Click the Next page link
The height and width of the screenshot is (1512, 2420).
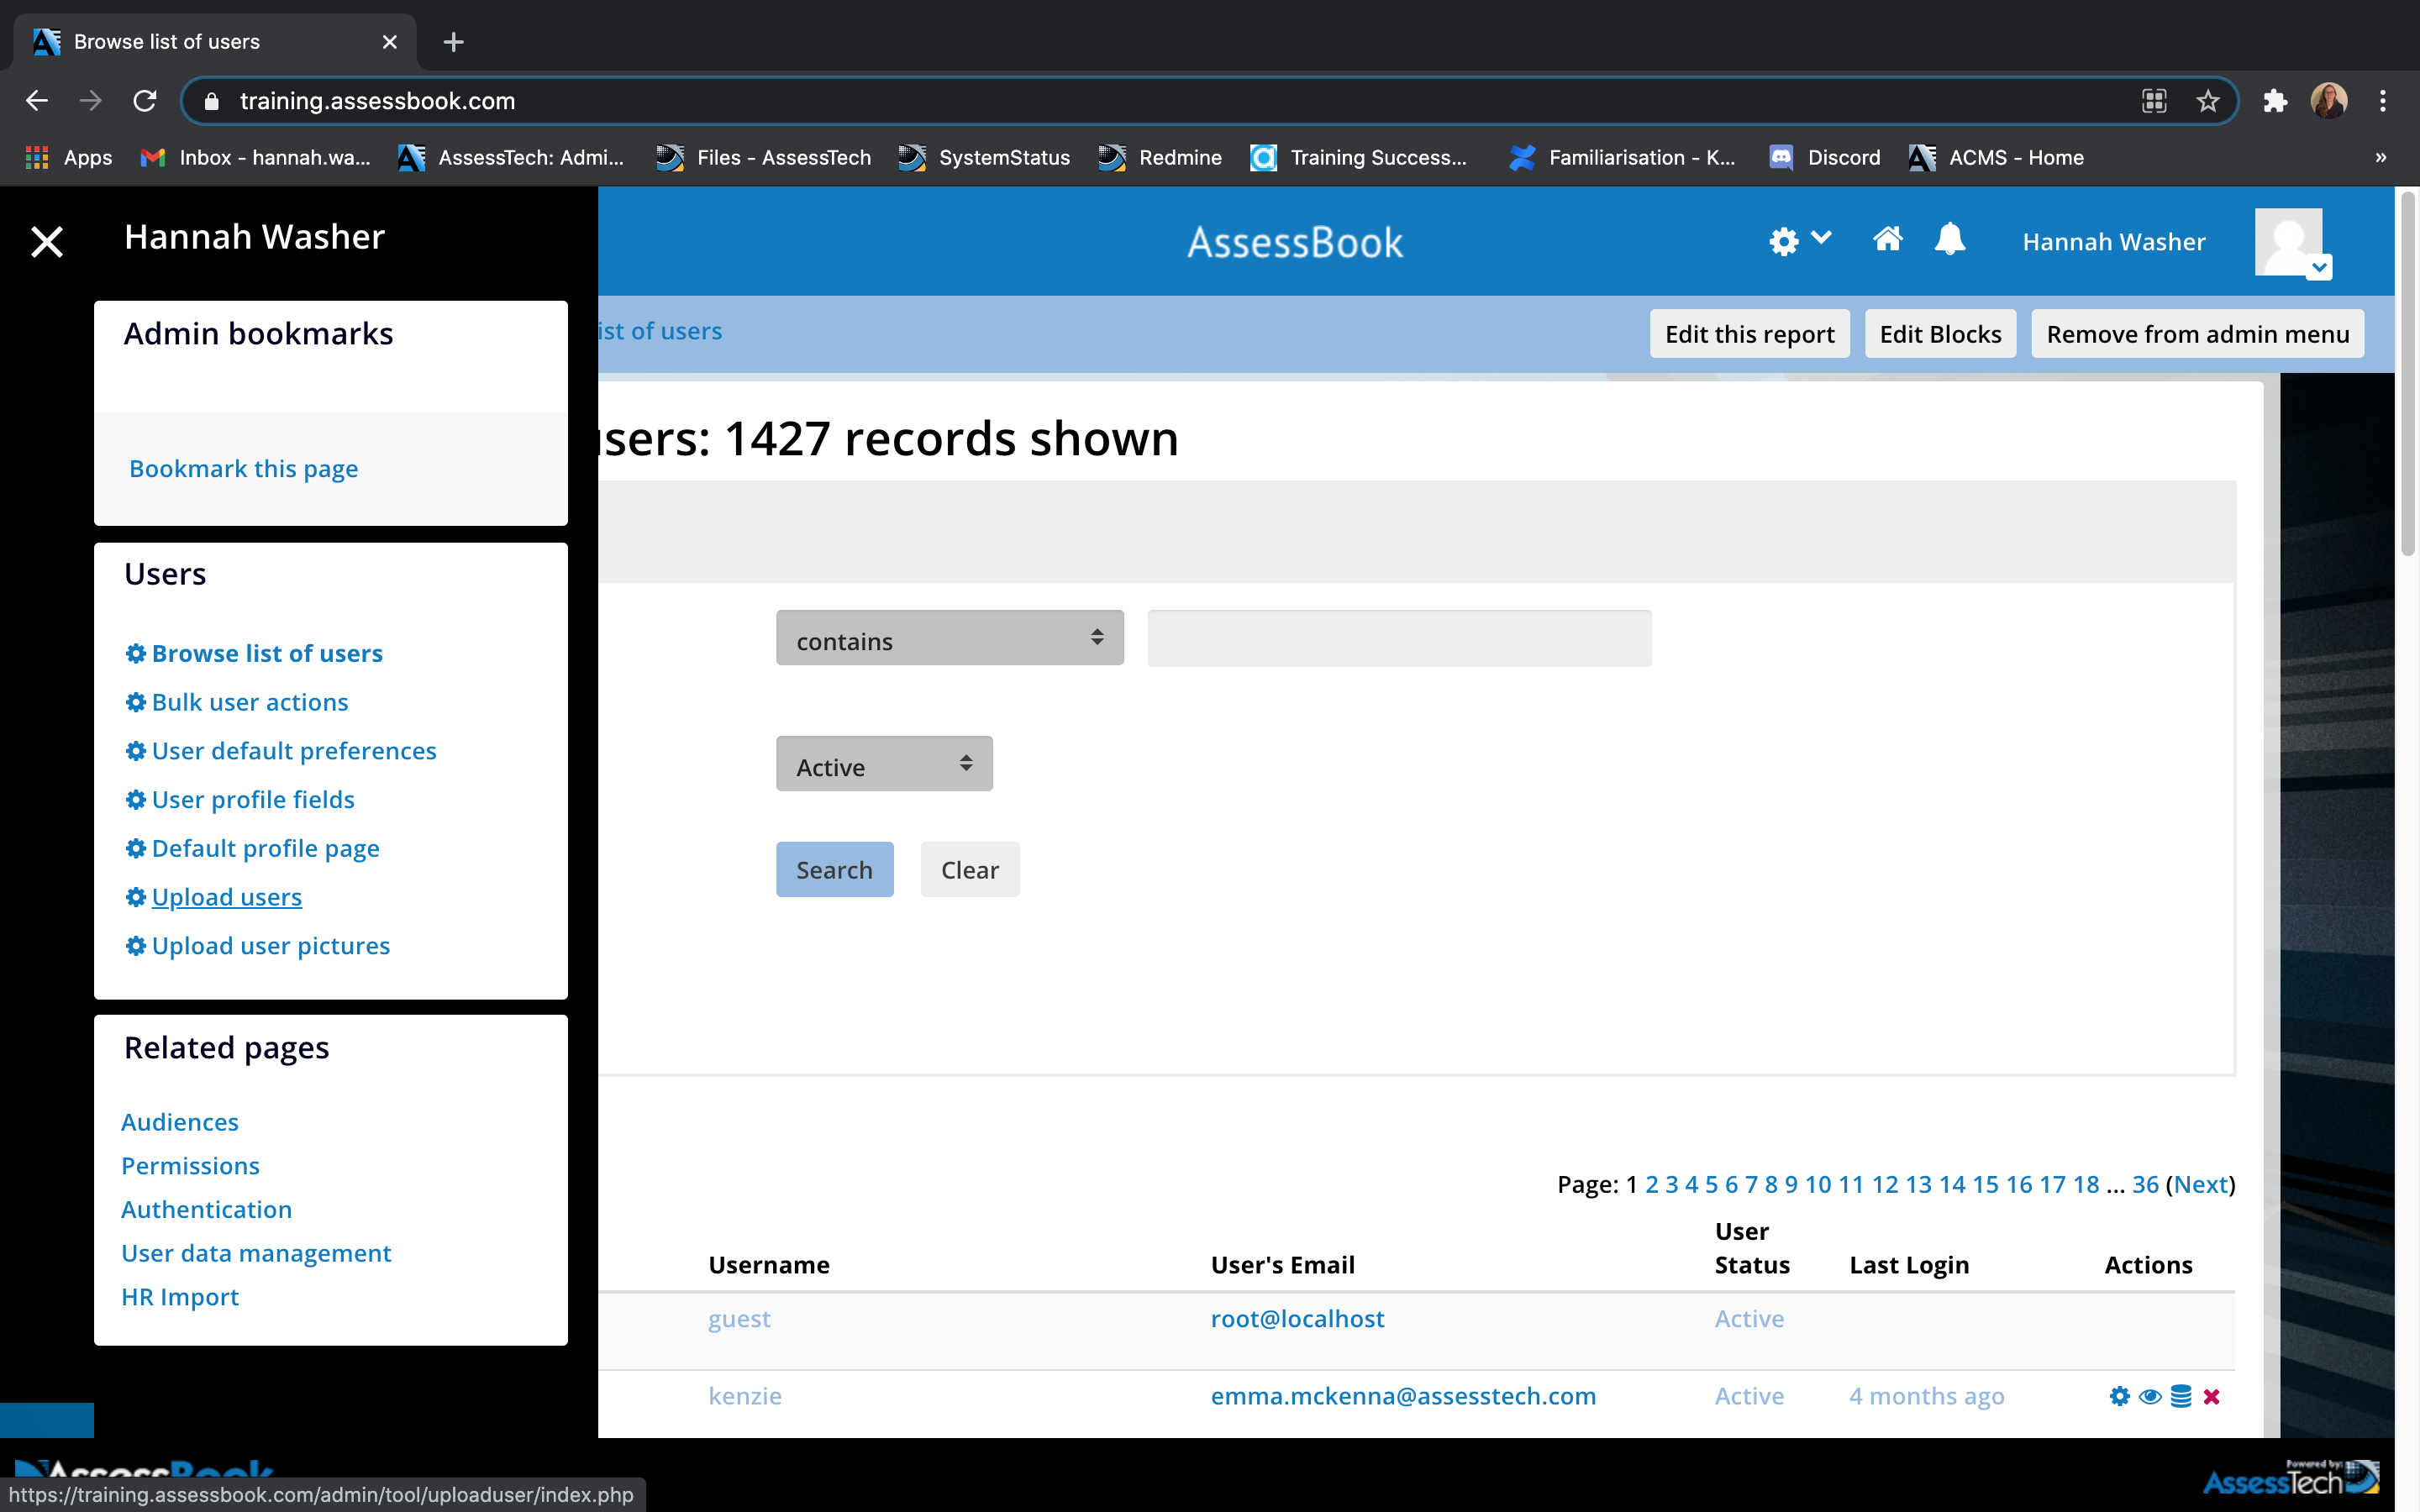[x=2201, y=1184]
